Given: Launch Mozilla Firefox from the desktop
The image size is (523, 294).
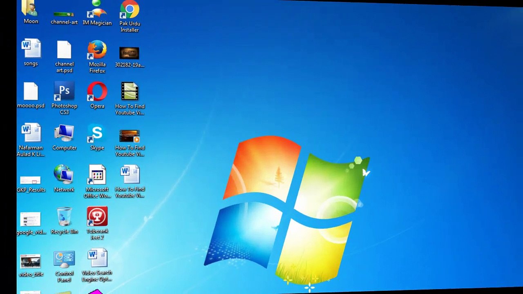Looking at the screenshot, I should pos(97,56).
